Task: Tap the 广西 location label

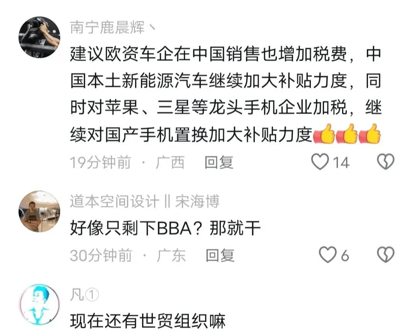Action: [170, 162]
